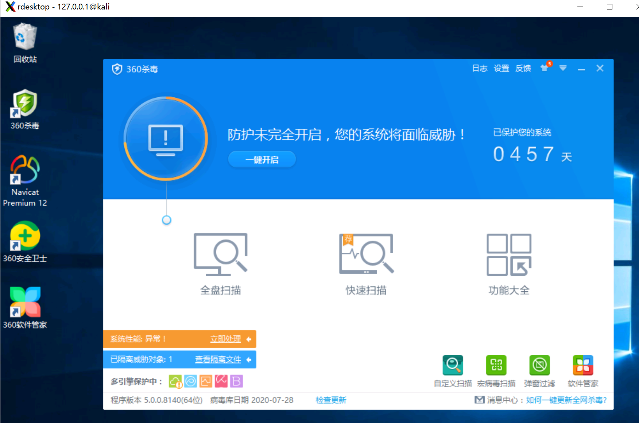The image size is (639, 423).
Task: Maximize the rdesktop window
Action: [x=609, y=7]
